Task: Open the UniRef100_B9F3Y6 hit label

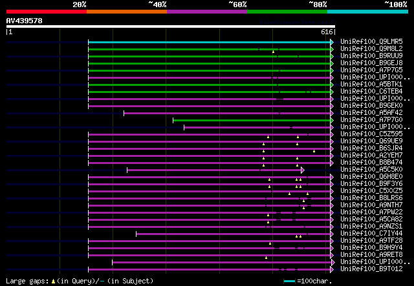Action: pos(371,184)
